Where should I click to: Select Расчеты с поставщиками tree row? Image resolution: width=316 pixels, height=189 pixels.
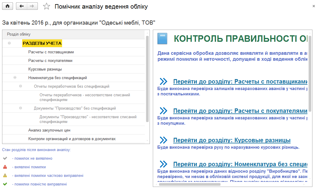(74, 52)
